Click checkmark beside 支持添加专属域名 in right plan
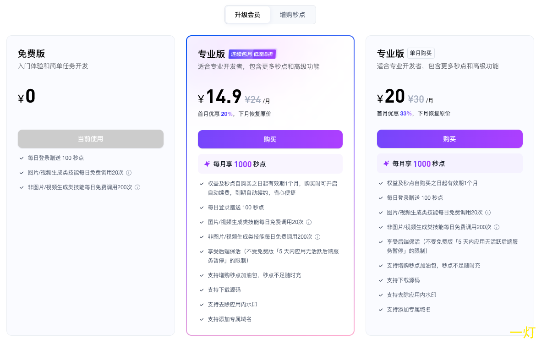The width and height of the screenshot is (536, 339). (380, 310)
